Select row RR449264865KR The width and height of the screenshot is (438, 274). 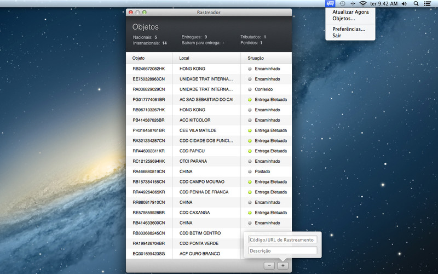(209, 192)
